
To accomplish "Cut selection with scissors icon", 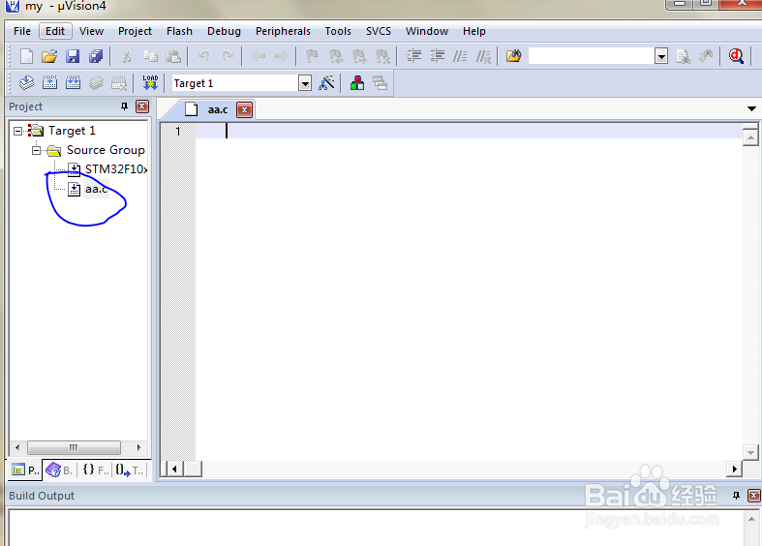I will 126,56.
